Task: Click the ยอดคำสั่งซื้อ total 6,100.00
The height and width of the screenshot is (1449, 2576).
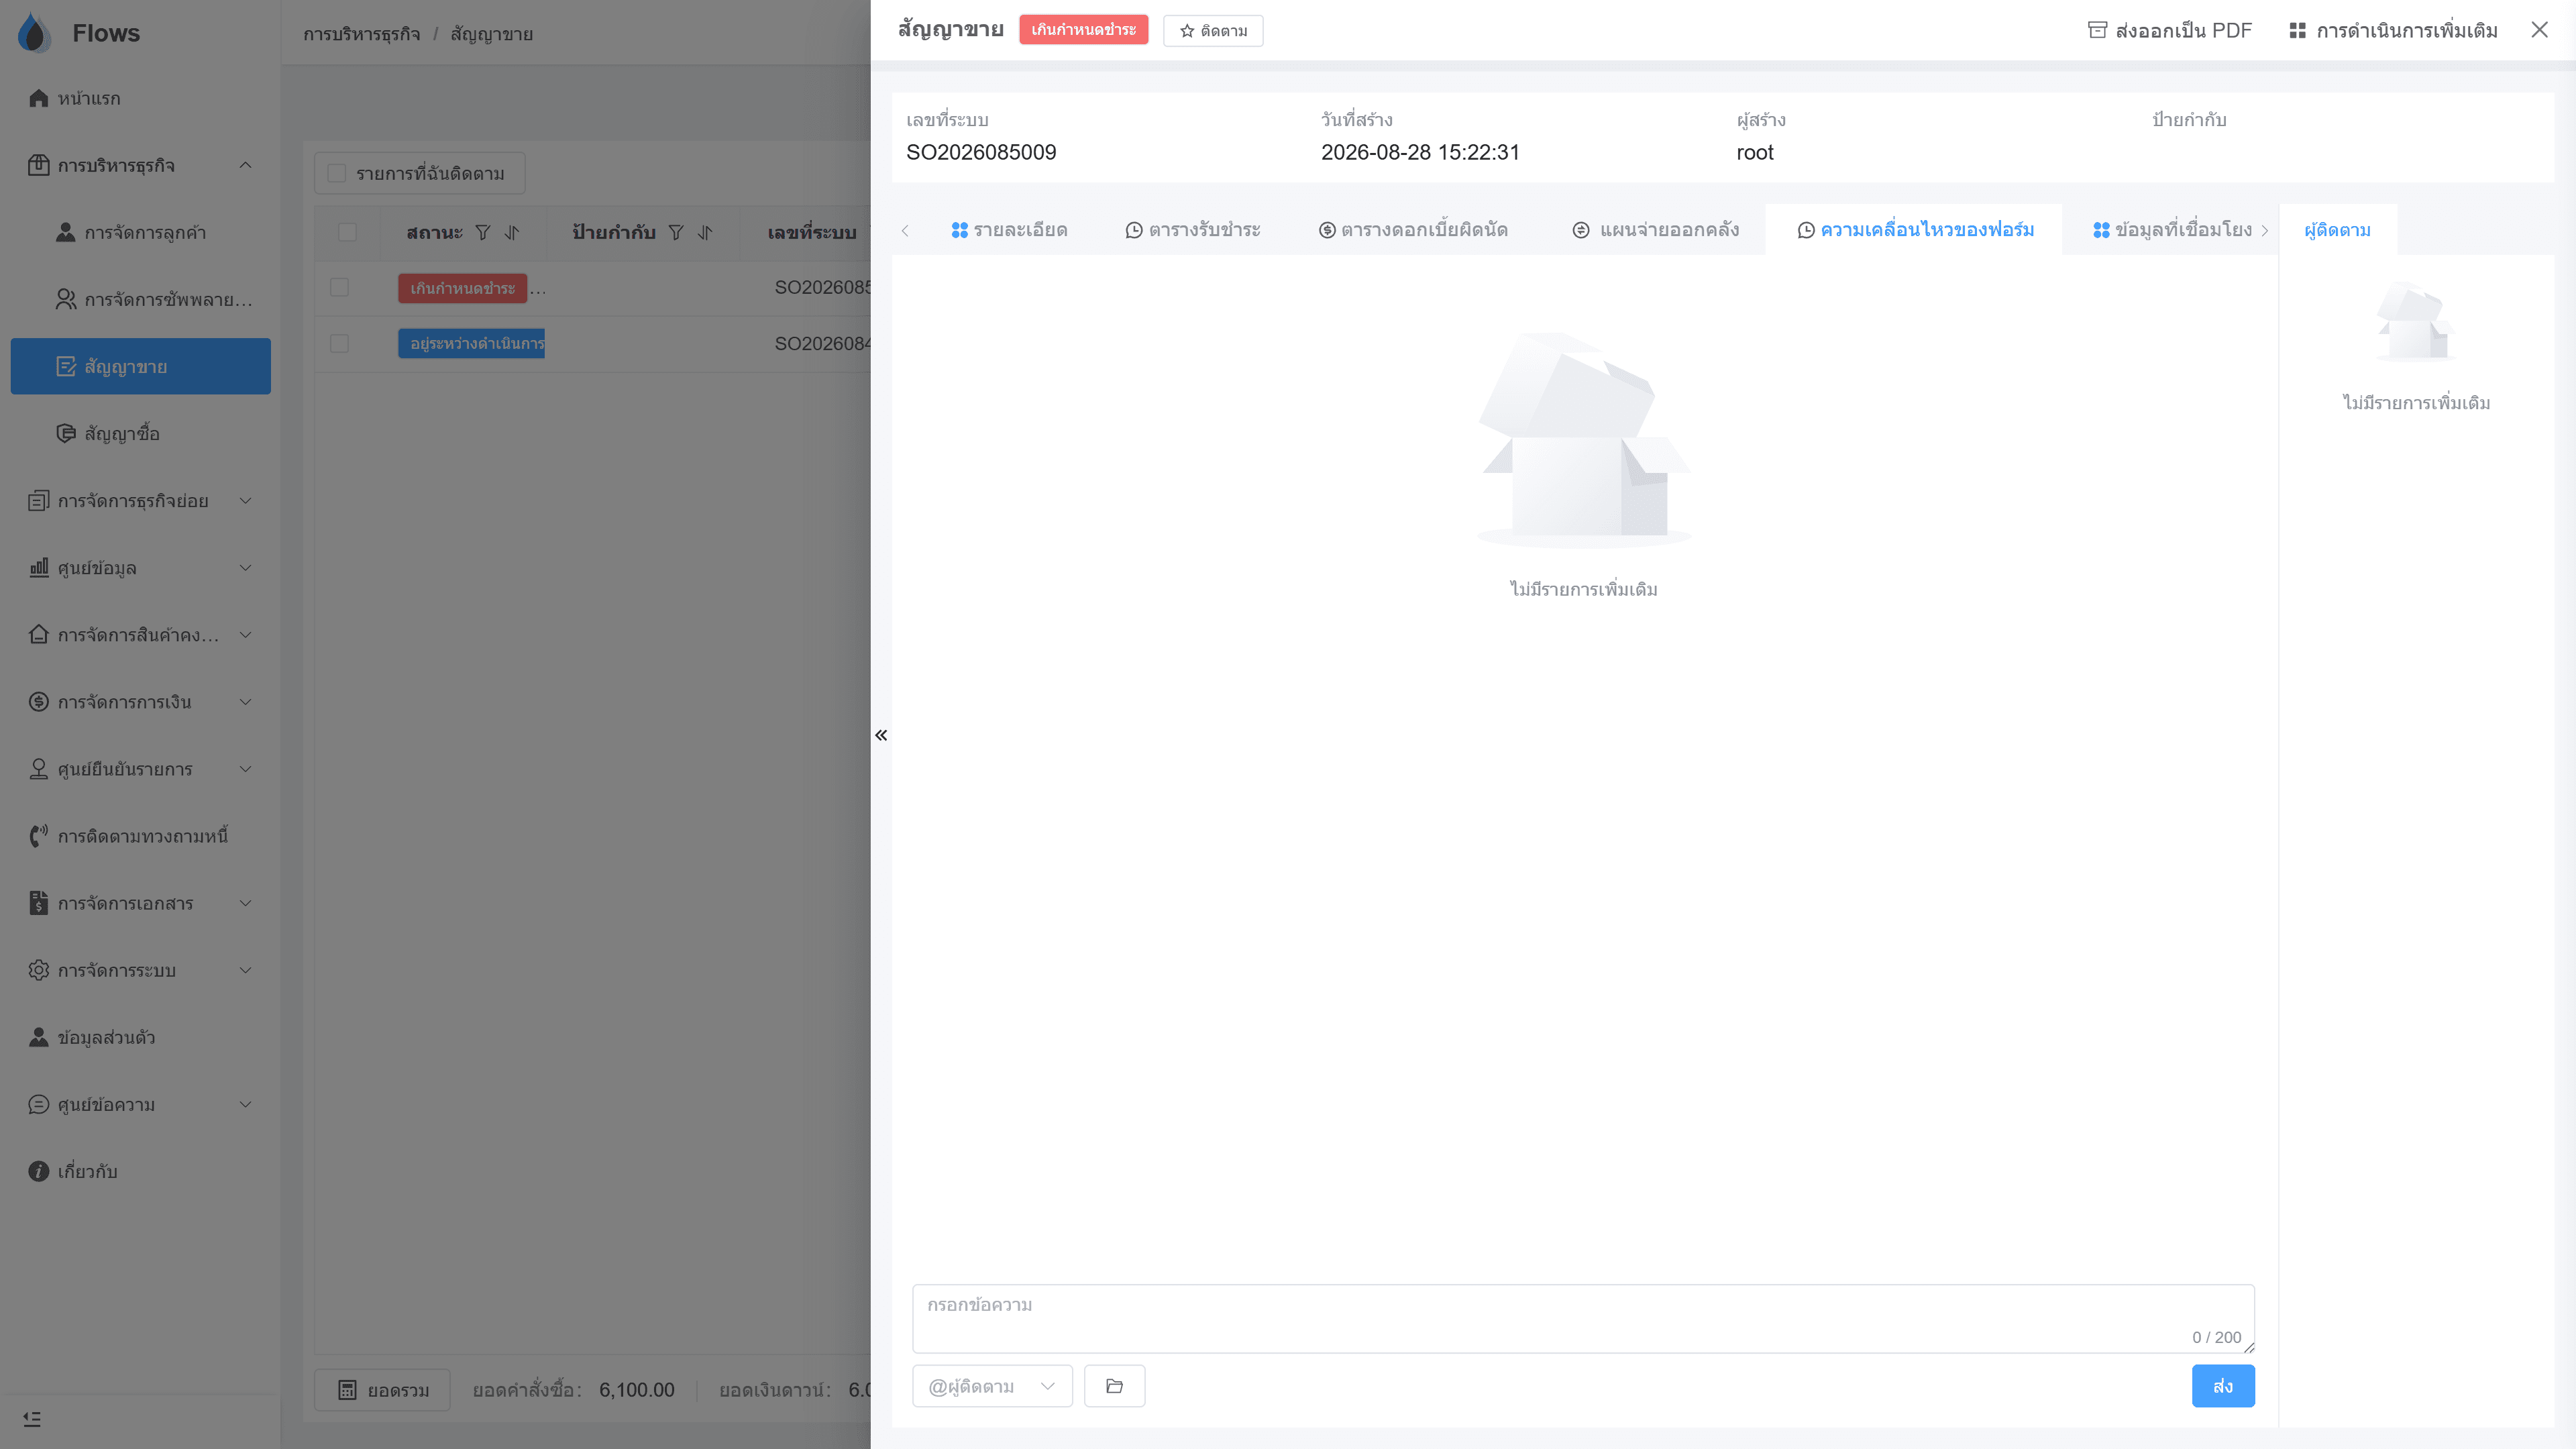Action: tap(637, 1390)
